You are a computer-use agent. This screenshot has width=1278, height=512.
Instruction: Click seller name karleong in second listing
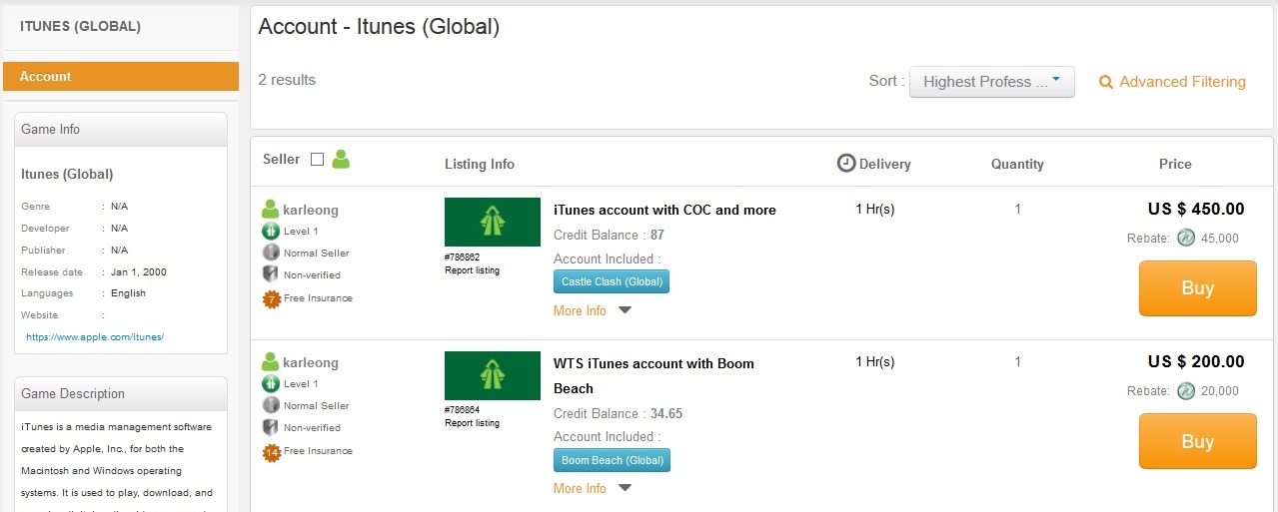pyautogui.click(x=311, y=362)
